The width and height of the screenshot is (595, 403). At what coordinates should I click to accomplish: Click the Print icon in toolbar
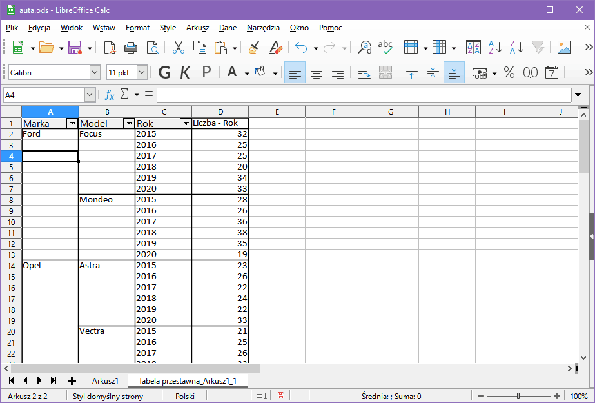[131, 48]
